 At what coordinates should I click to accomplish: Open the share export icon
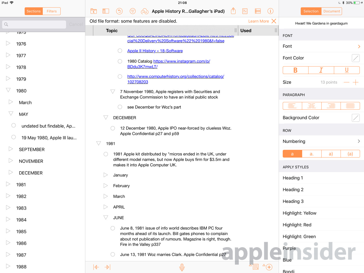233,11
